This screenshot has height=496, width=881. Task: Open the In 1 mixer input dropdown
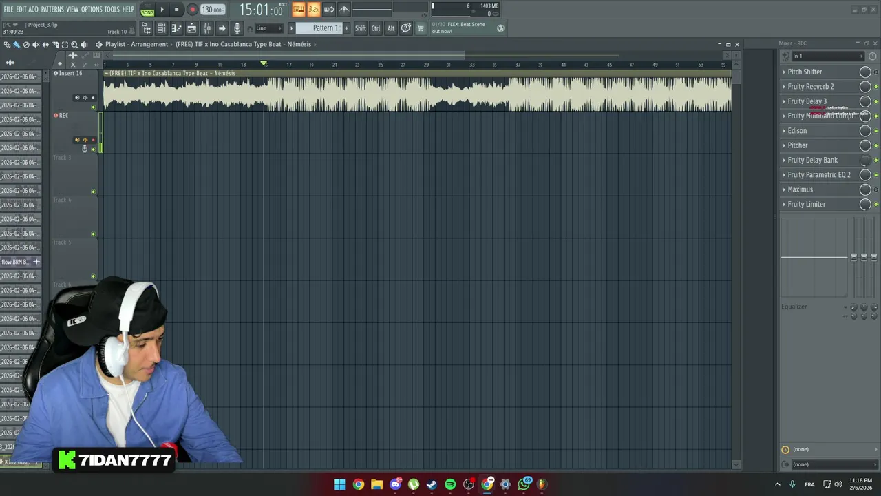coord(827,56)
